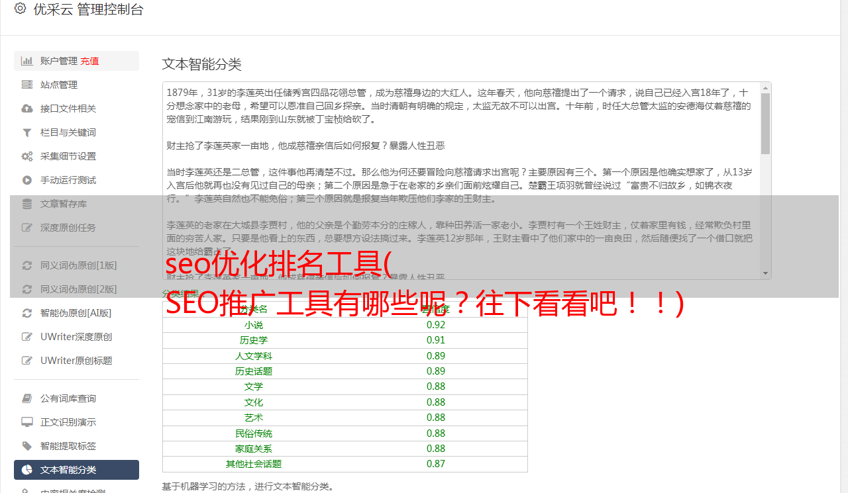
Task: Click the 文化 category cell
Action: tap(254, 402)
